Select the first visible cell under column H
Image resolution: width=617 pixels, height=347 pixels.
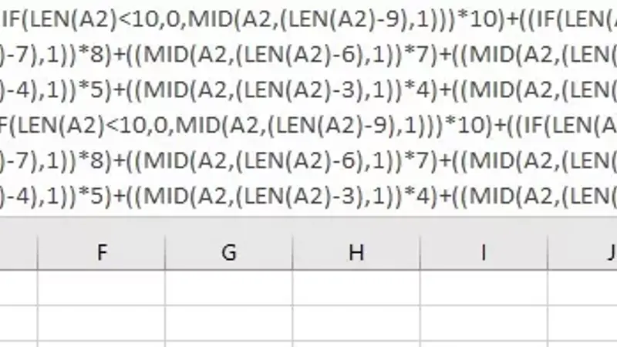(356, 288)
